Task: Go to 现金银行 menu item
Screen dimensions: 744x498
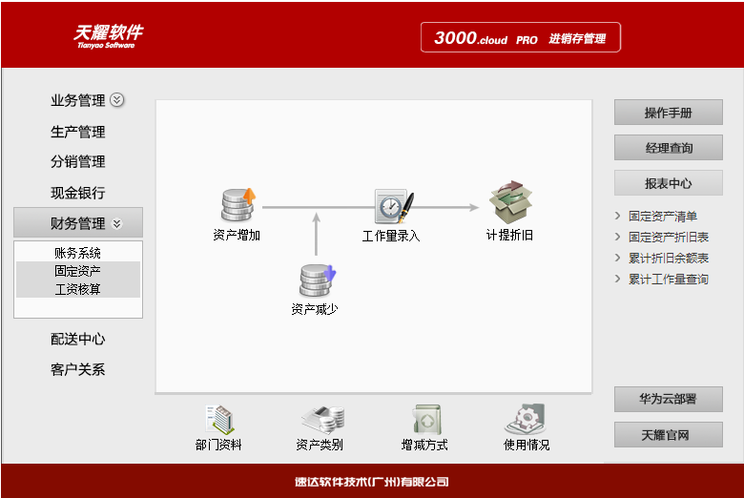Action: (77, 193)
